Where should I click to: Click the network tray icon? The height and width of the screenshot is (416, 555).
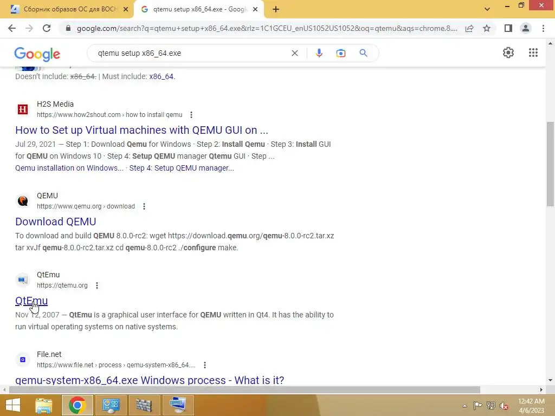(491, 405)
